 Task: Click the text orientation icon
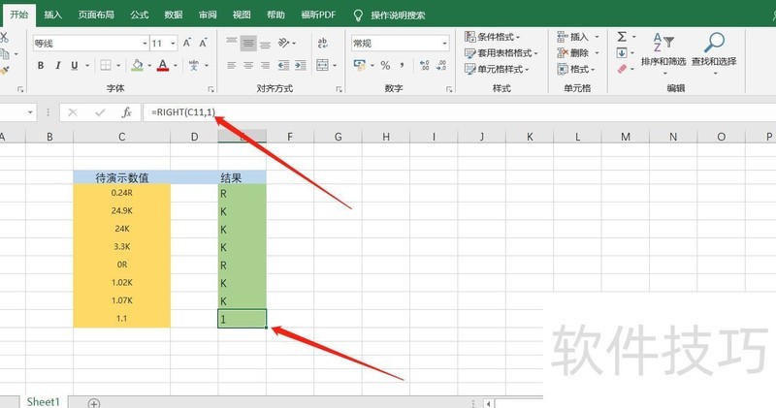[283, 43]
